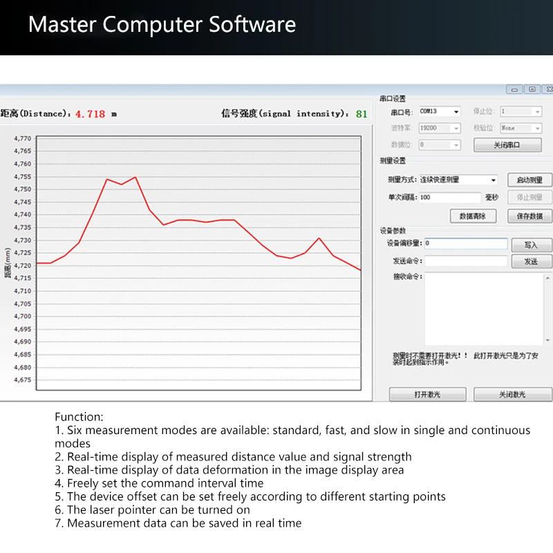Click the 停止测量 stop measurement button

coord(529,197)
